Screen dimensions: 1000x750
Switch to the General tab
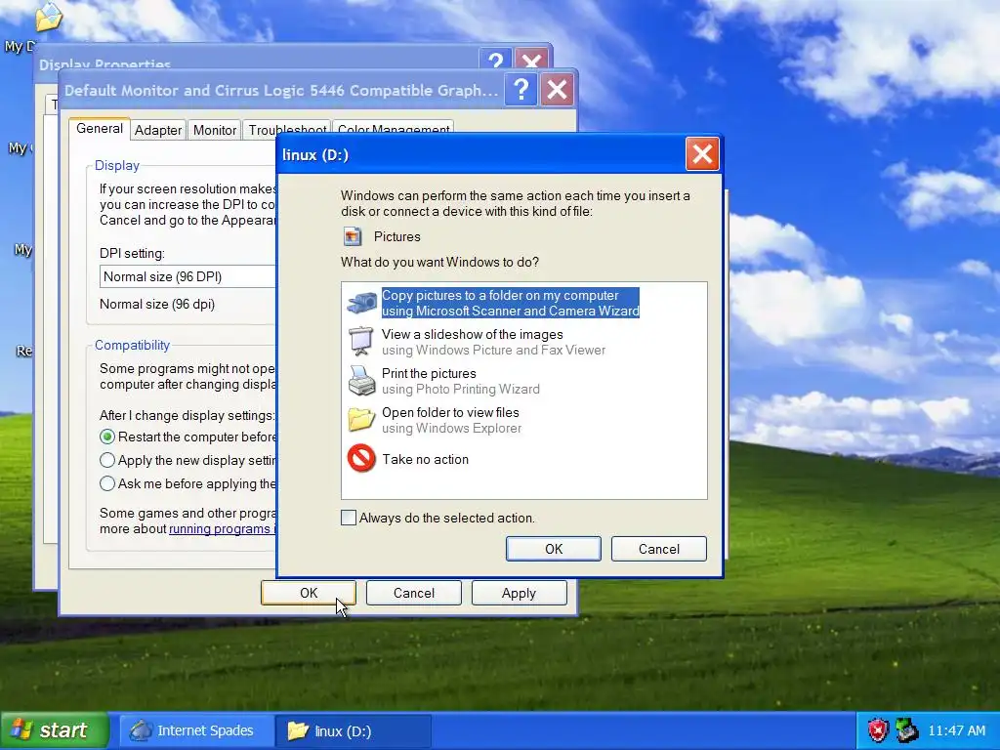tap(100, 128)
